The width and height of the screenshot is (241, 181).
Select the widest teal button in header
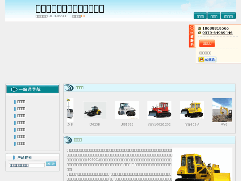[x=228, y=16]
